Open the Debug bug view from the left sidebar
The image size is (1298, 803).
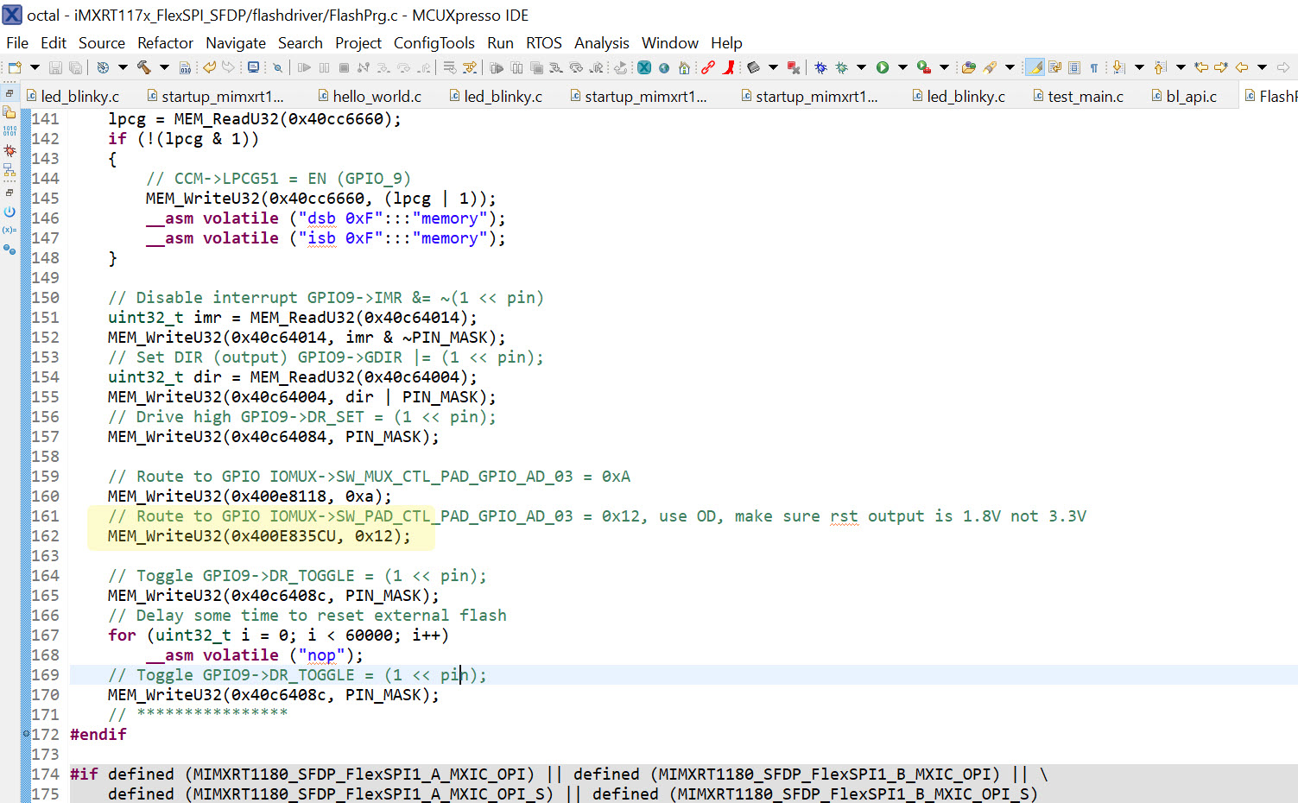tap(9, 151)
